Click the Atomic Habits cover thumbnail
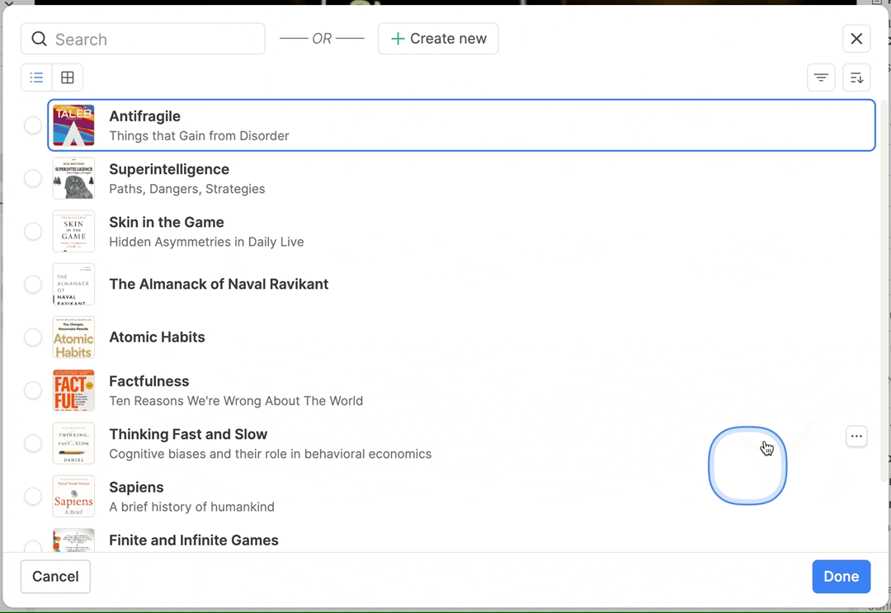Image resolution: width=891 pixels, height=613 pixels. click(74, 337)
